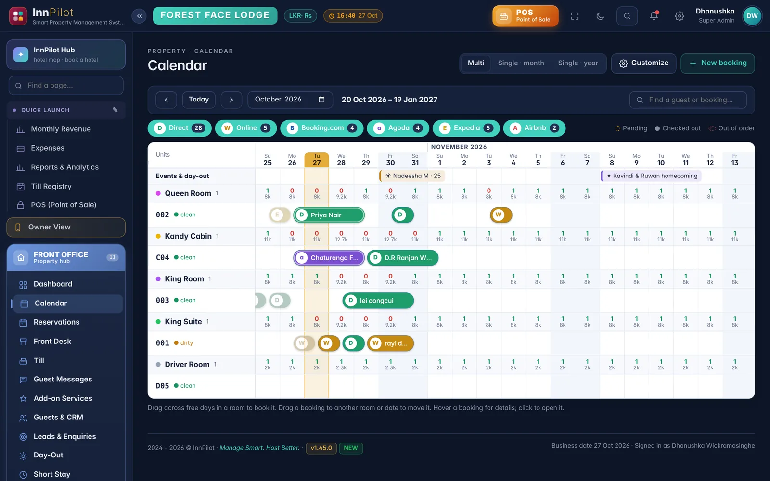Open Customize calendar options
Viewport: 770px width, 481px height.
[643, 63]
